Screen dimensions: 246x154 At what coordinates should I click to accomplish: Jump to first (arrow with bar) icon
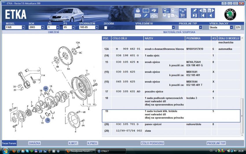click(x=203, y=16)
